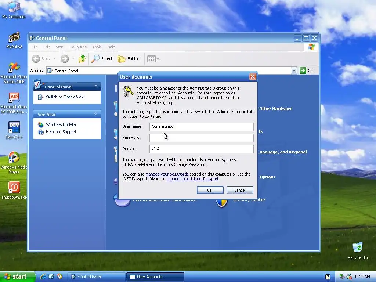Launch Internet Explorer from Quick Launch

click(x=43, y=276)
